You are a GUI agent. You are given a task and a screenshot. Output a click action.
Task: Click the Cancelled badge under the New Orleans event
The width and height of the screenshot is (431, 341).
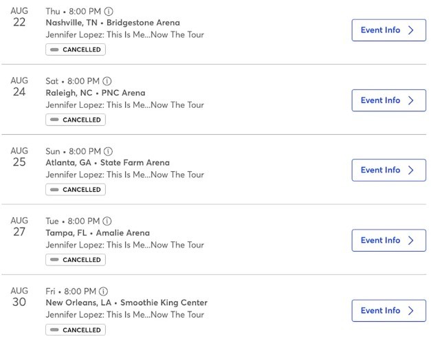pyautogui.click(x=76, y=330)
